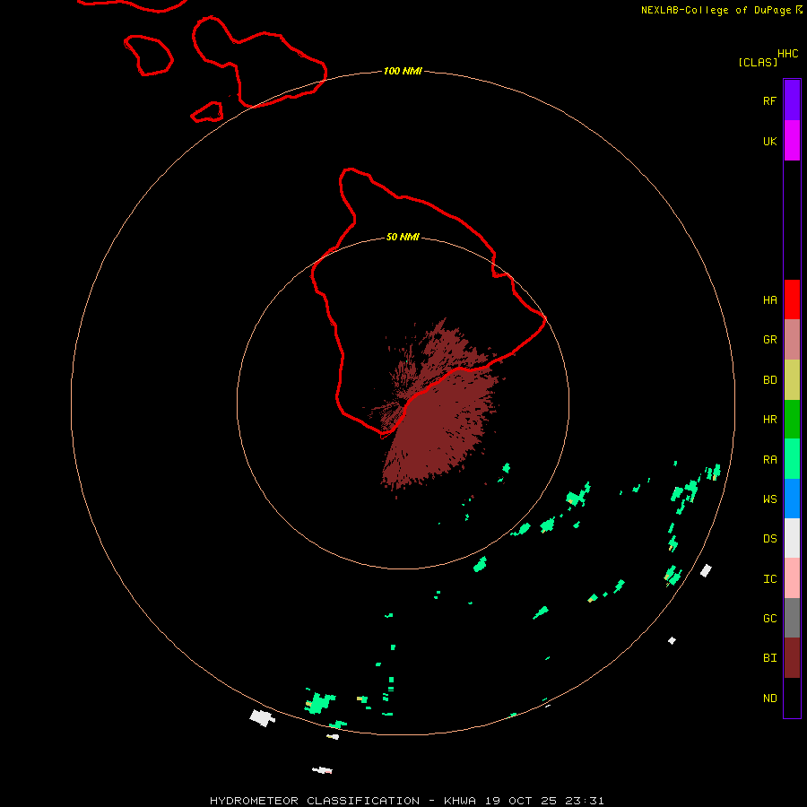Click the GC gray color swatch
This screenshot has height=807, width=807.
[x=792, y=618]
